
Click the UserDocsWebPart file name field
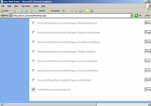148,61
